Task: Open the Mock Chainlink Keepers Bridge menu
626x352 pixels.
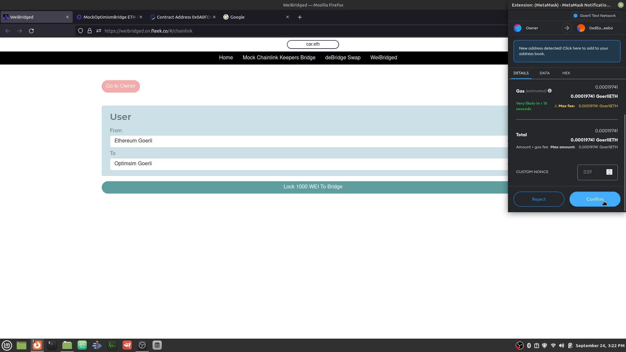Action: click(x=279, y=57)
